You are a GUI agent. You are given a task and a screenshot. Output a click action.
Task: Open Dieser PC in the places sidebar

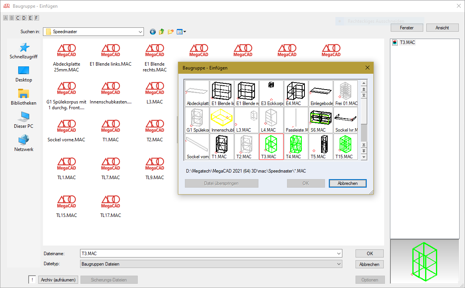coord(24,120)
